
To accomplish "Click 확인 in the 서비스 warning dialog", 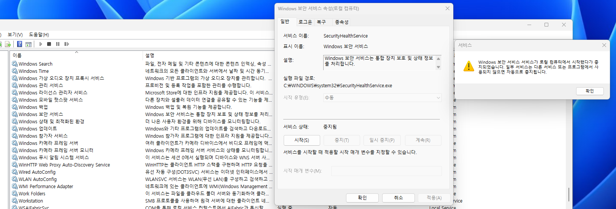I will point(590,91).
